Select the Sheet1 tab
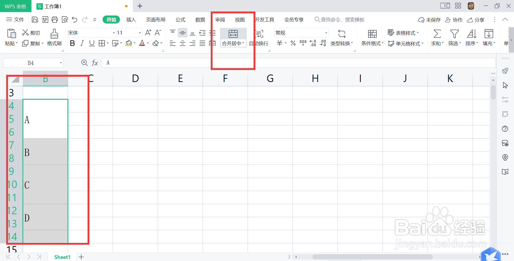 (62, 257)
